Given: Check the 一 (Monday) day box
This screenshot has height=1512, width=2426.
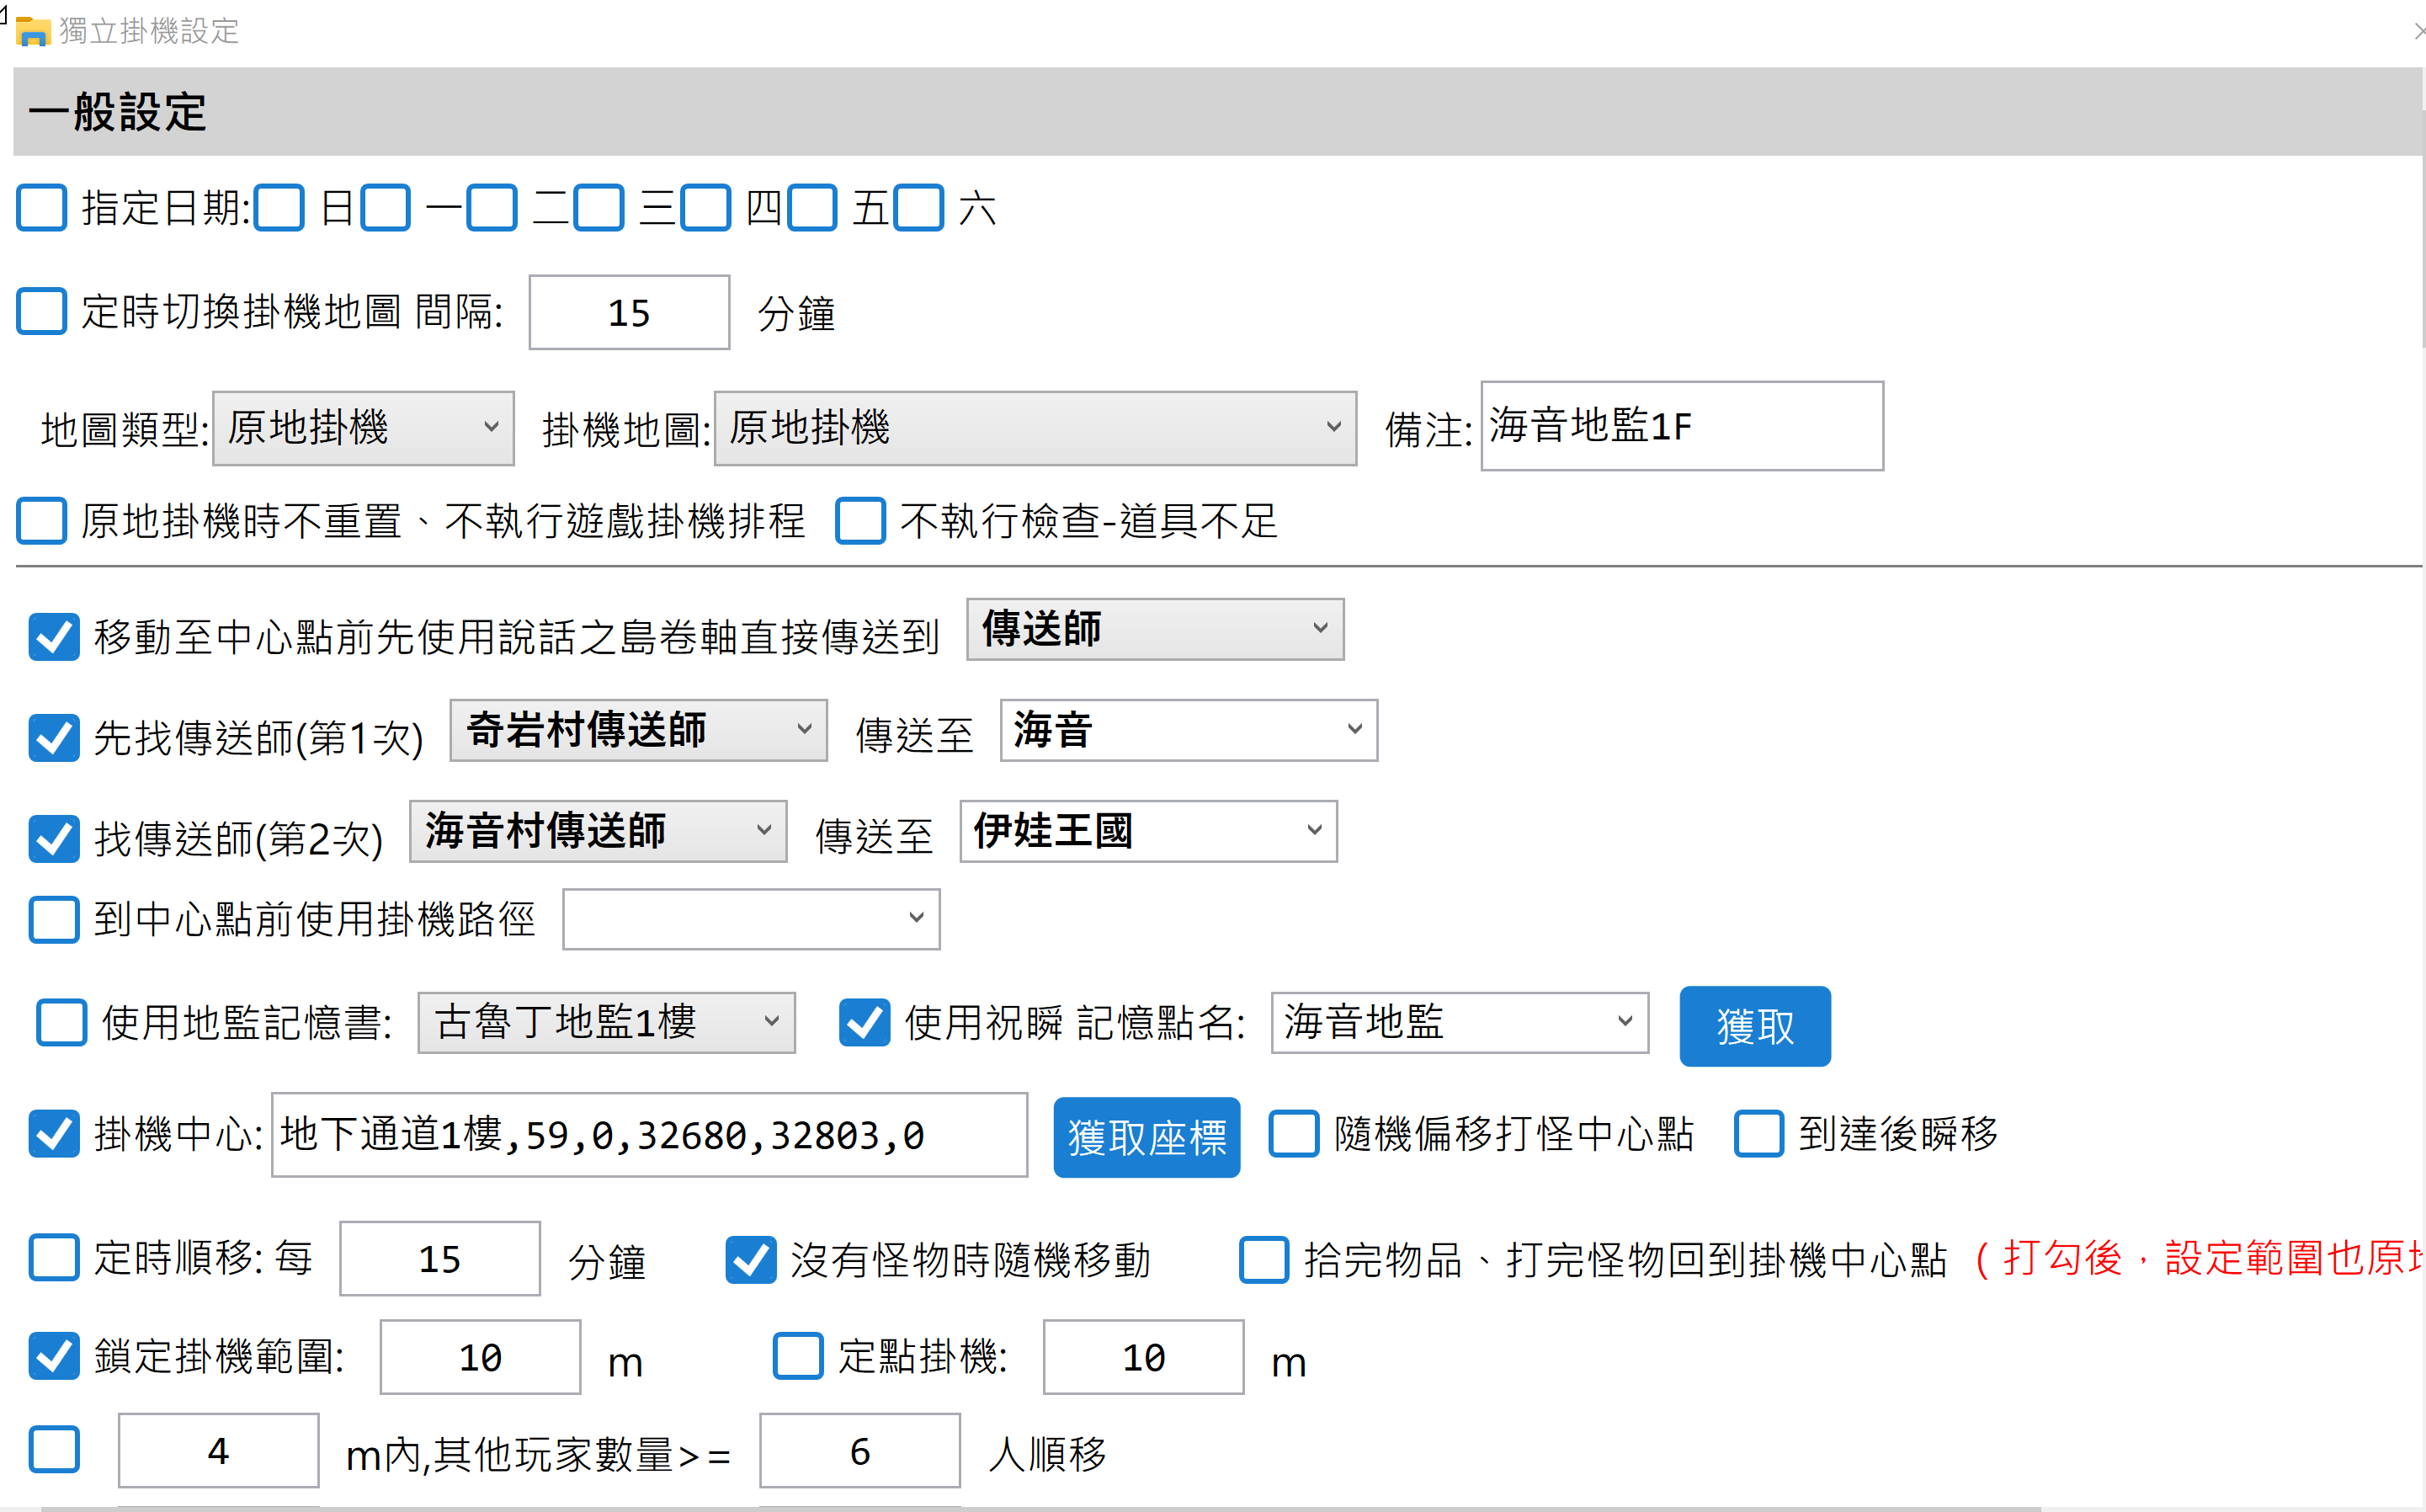Looking at the screenshot, I should tap(386, 208).
